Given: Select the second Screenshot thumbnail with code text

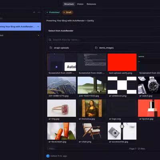Looking at the screenshot, I should [92, 62].
